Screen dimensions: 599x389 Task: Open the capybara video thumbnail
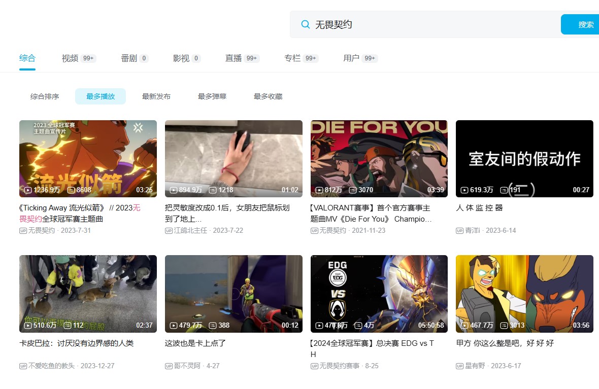point(88,294)
